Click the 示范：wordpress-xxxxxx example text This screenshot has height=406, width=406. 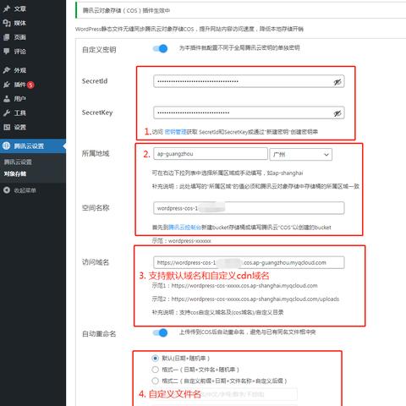(181, 241)
